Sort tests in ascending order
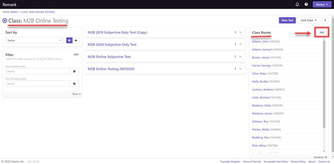This screenshot has width=334, height=164. coord(70,40)
